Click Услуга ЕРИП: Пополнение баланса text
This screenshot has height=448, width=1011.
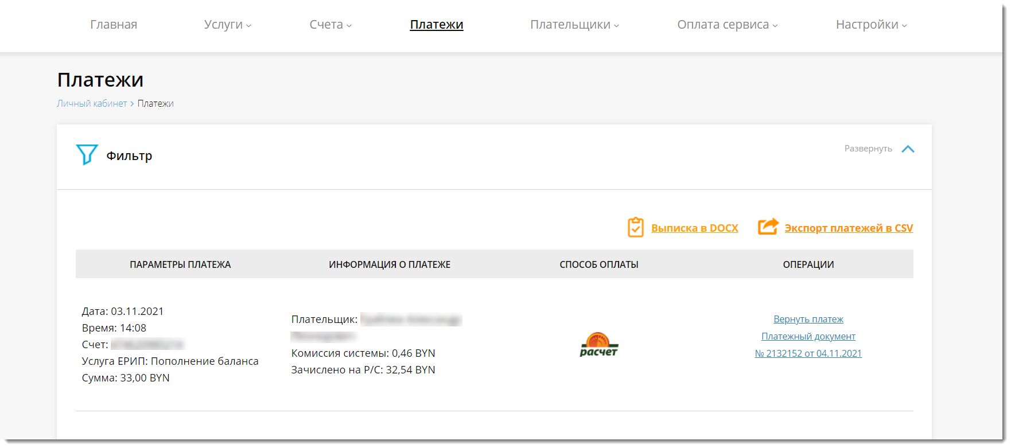(x=170, y=361)
